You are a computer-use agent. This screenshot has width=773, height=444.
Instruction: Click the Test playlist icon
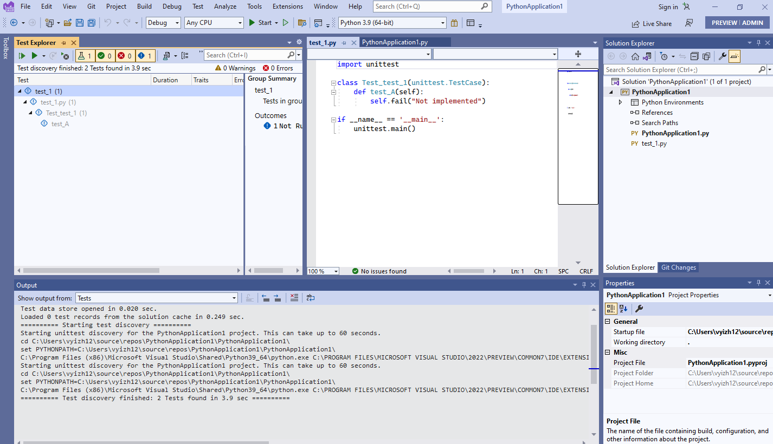(166, 55)
